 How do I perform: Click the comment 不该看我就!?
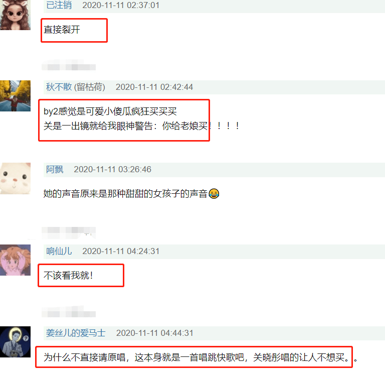coord(69,275)
